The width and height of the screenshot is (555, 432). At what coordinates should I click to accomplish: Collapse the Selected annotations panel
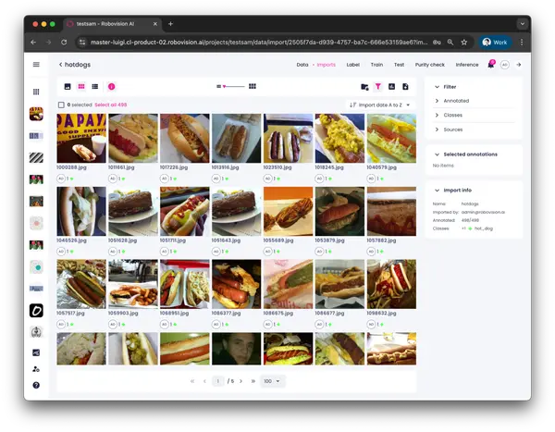(437, 154)
